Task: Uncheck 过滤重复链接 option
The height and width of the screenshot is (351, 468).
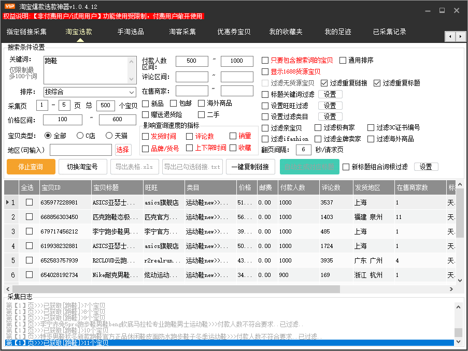Action: pyautogui.click(x=324, y=83)
